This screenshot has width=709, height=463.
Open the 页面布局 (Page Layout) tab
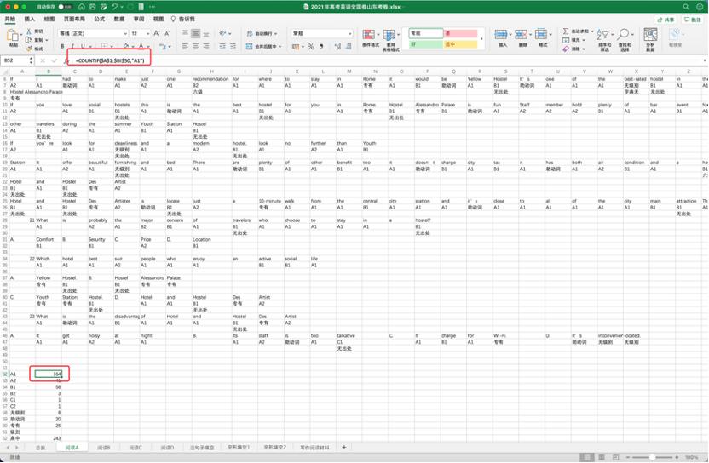click(x=74, y=19)
